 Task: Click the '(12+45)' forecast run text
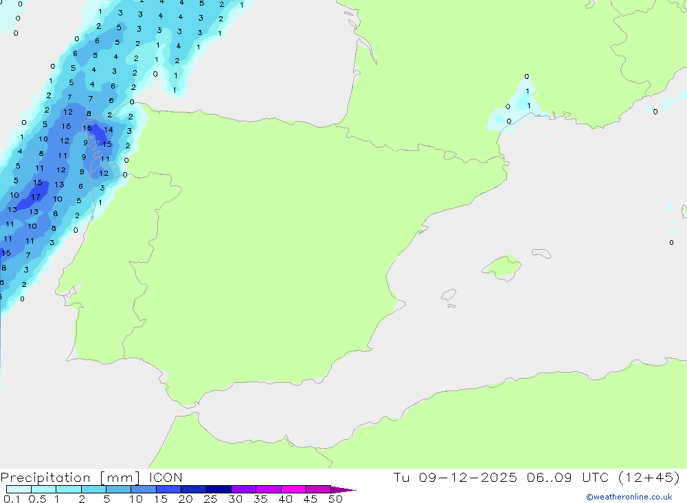[649, 477]
